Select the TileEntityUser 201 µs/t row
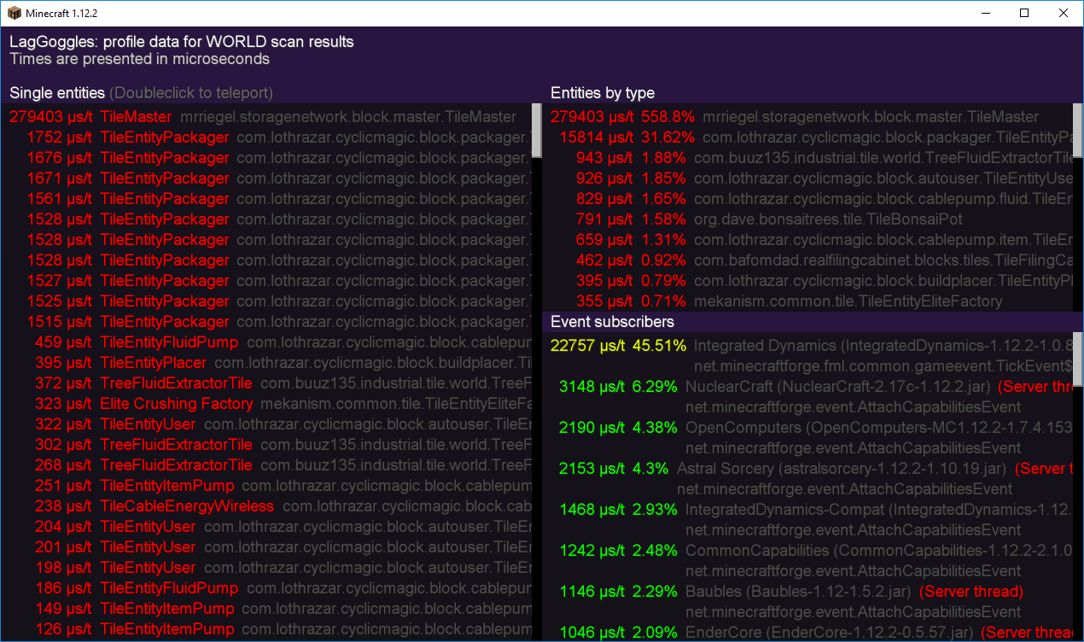 [266, 547]
